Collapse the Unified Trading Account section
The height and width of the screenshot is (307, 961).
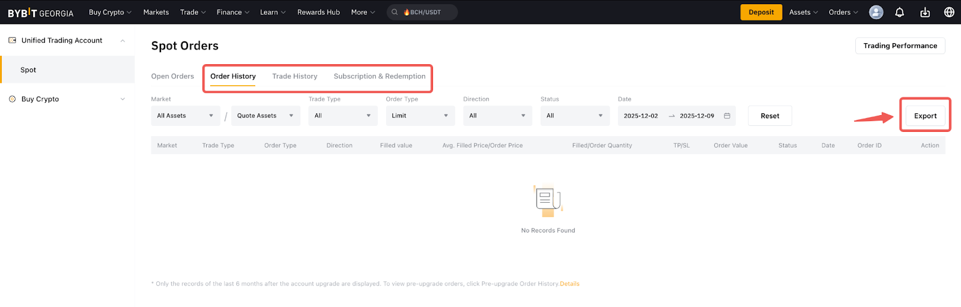123,41
